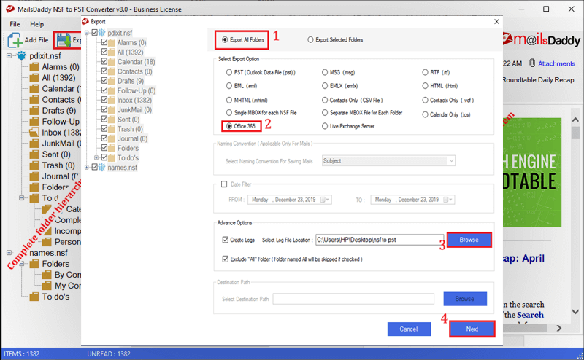Click the paperclip Attachments icon
Viewport: 584px width, 360px height.
532,63
